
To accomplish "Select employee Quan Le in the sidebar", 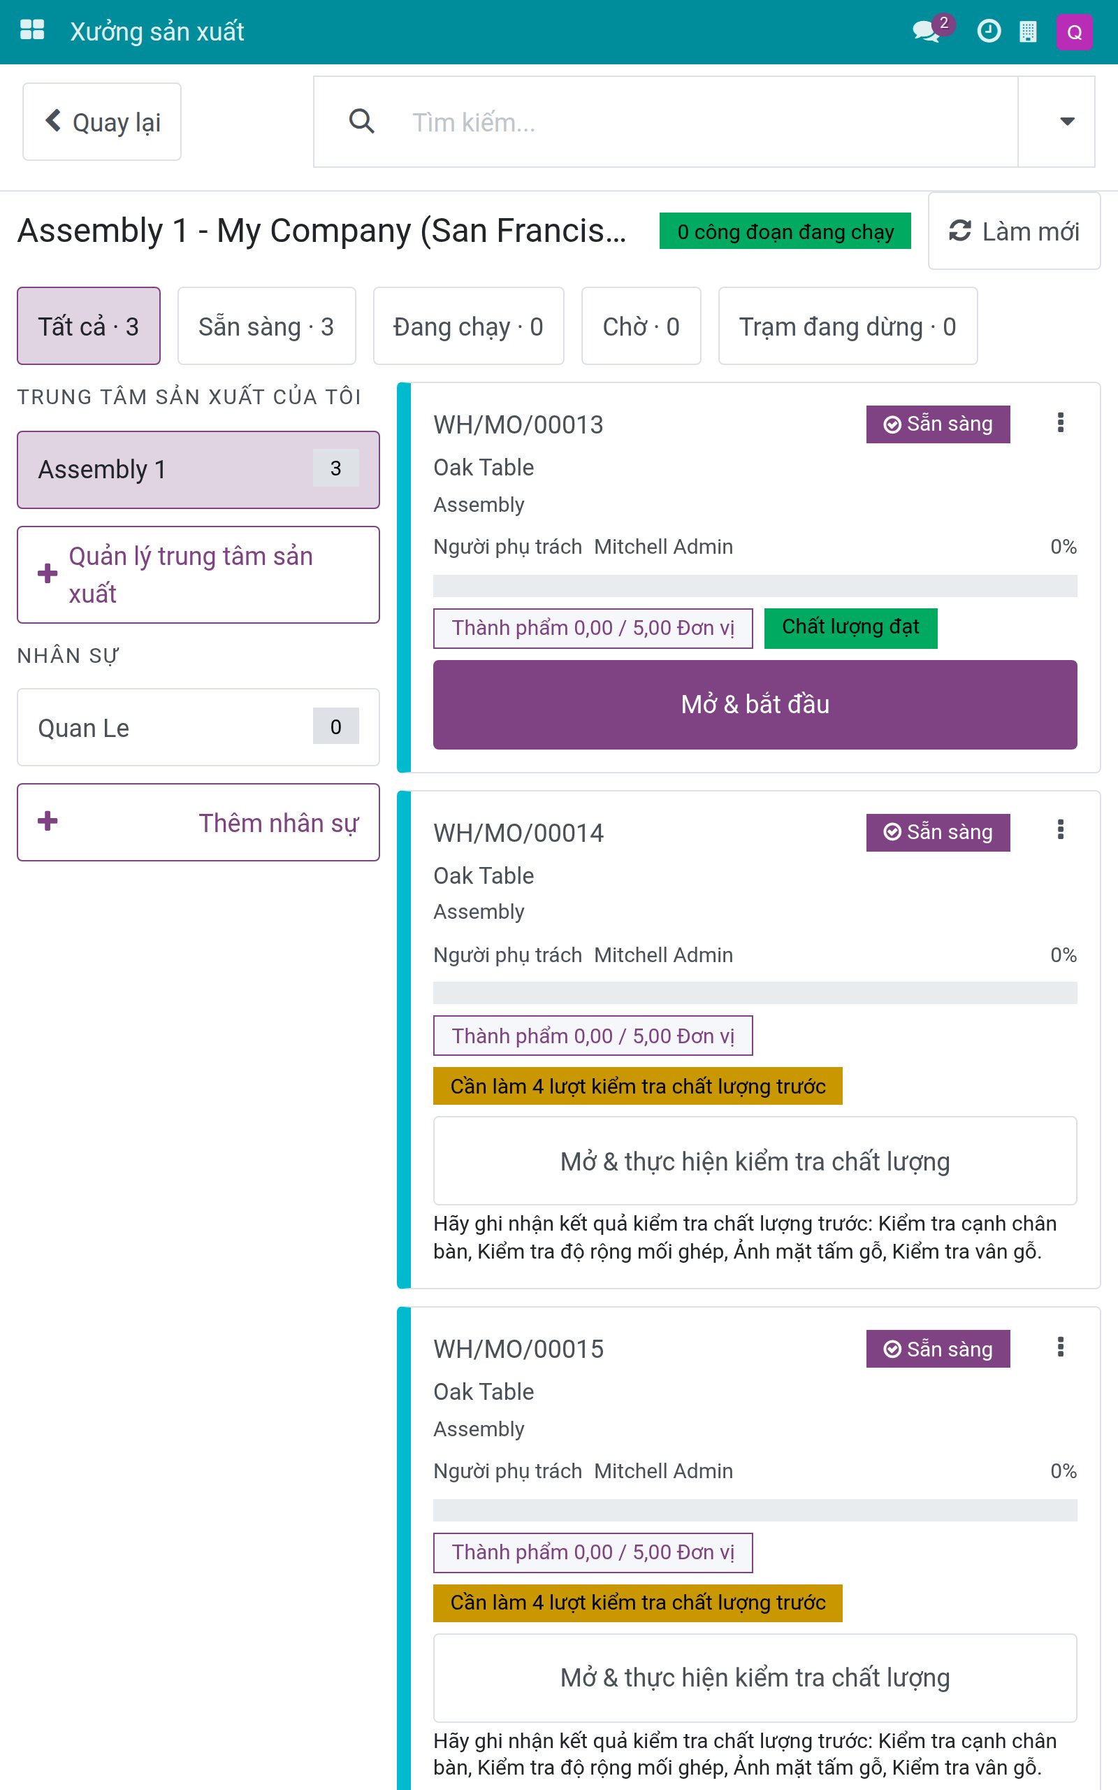I will click(x=198, y=727).
